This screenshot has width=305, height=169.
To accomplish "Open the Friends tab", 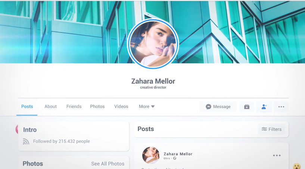I will click(x=74, y=106).
